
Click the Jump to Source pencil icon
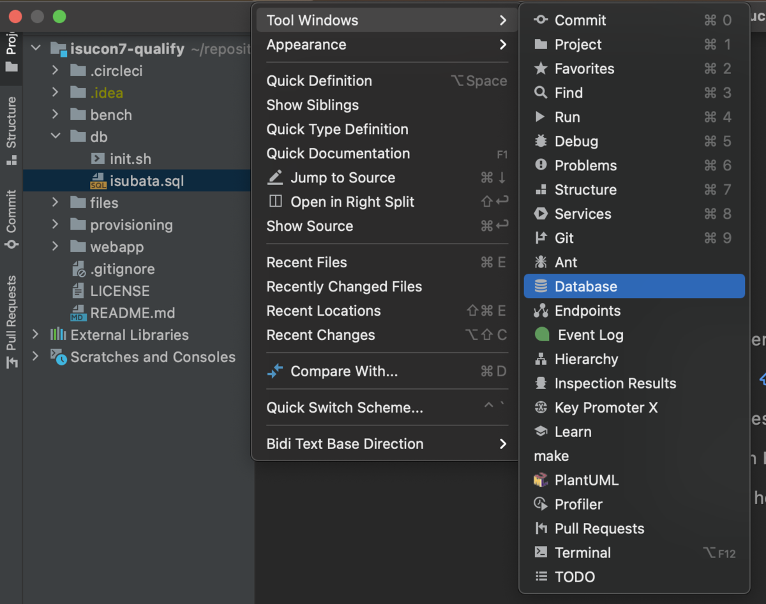[275, 177]
